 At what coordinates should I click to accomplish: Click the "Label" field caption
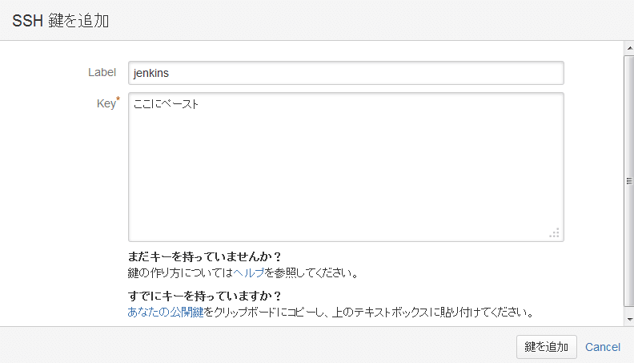(x=102, y=72)
